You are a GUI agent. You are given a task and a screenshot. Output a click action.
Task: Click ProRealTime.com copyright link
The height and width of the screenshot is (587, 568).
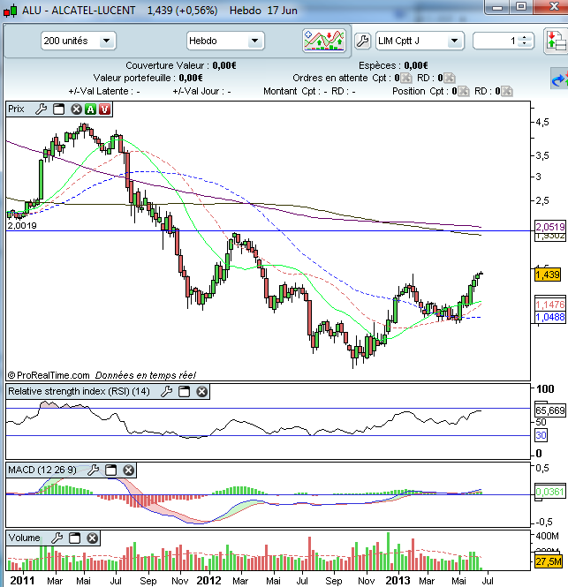coord(49,375)
